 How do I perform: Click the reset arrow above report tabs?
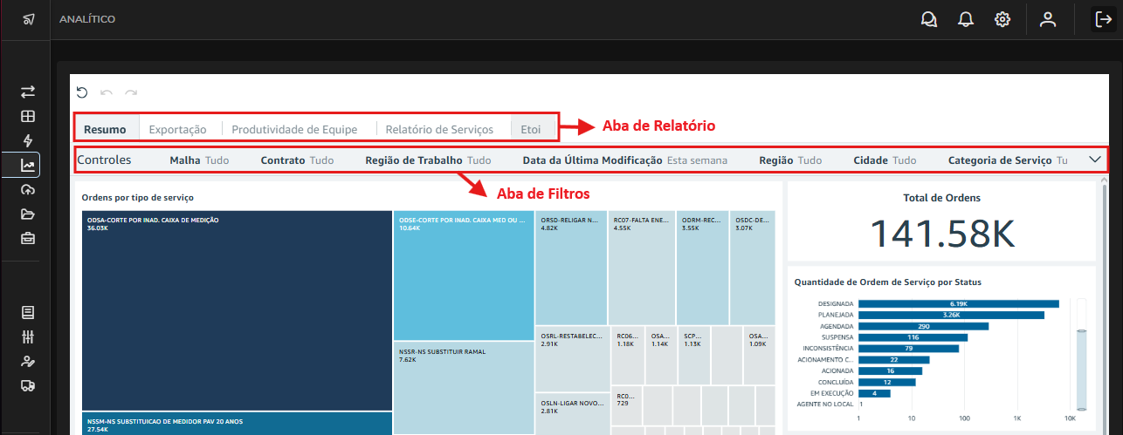tap(82, 92)
